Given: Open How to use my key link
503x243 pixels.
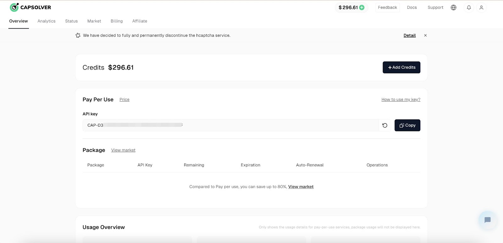Looking at the screenshot, I should (x=401, y=100).
